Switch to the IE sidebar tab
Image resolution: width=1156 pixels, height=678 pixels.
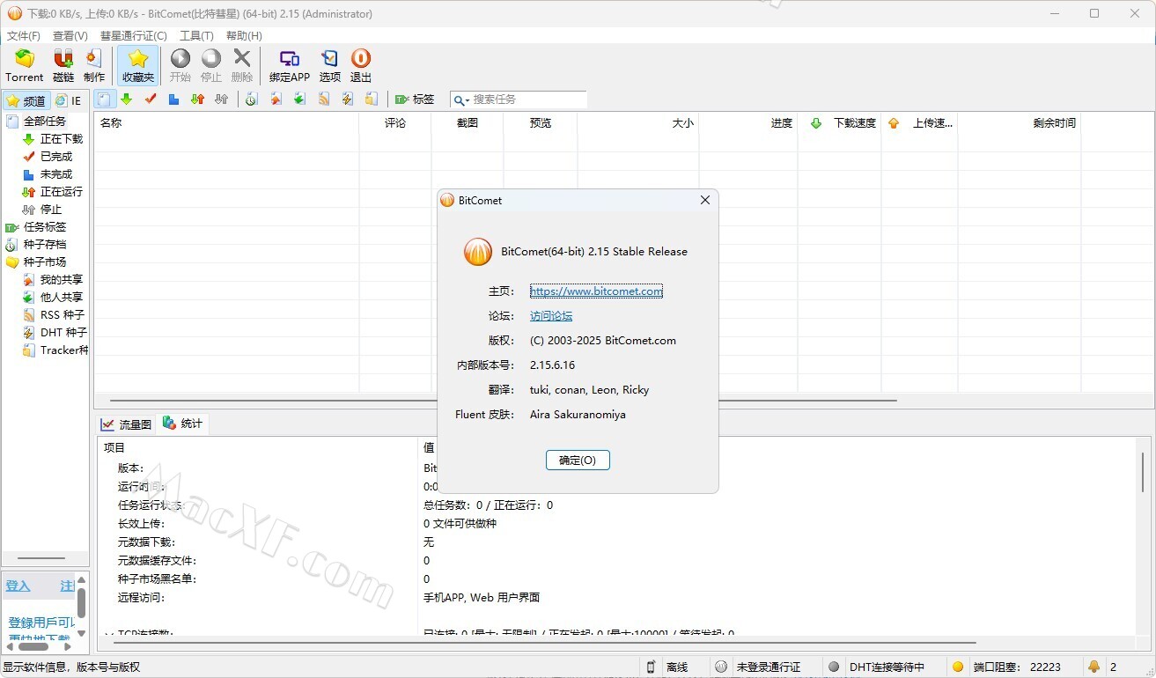69,100
